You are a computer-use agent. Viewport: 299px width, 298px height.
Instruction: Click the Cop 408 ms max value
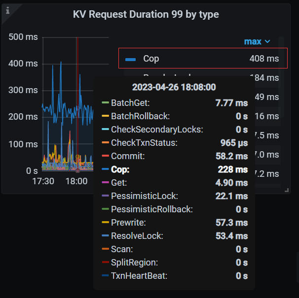[264, 59]
